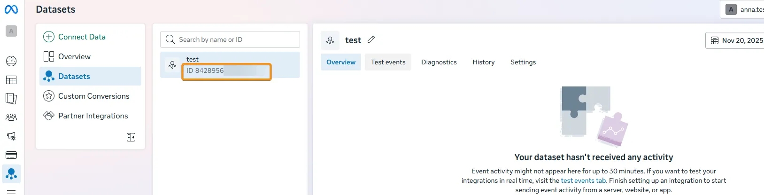764x195 pixels.
Task: Open the Nov 20, 2025 date picker
Action: (x=735, y=40)
